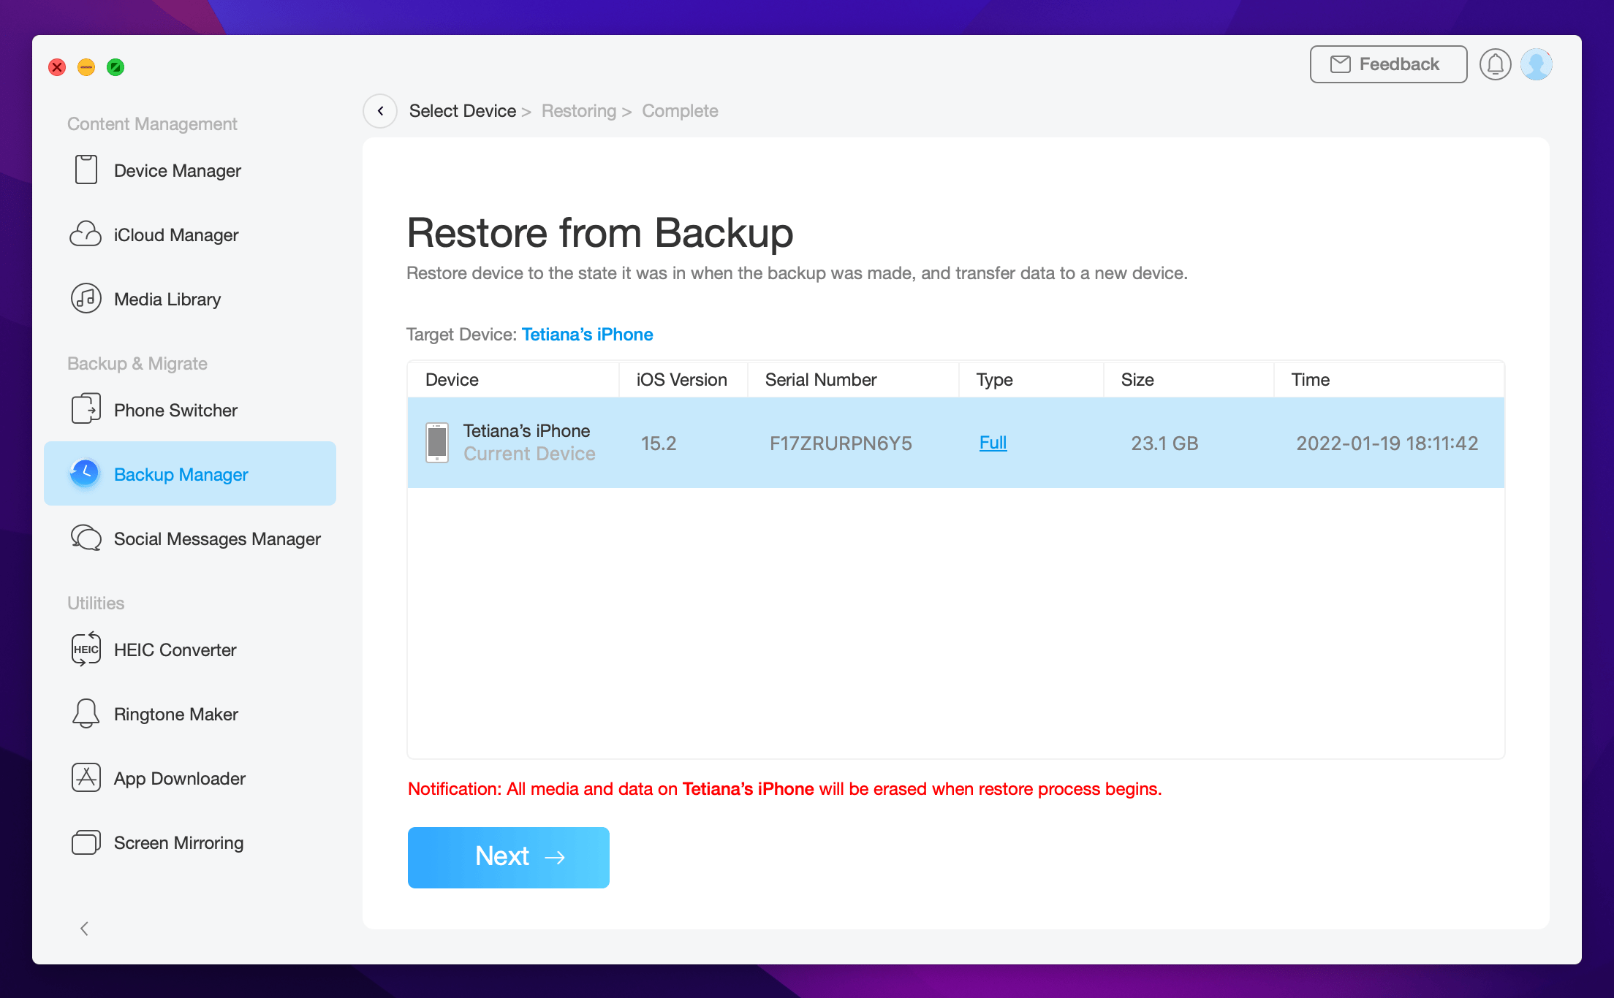1614x998 pixels.
Task: Click Current Device label in row
Action: pos(529,454)
